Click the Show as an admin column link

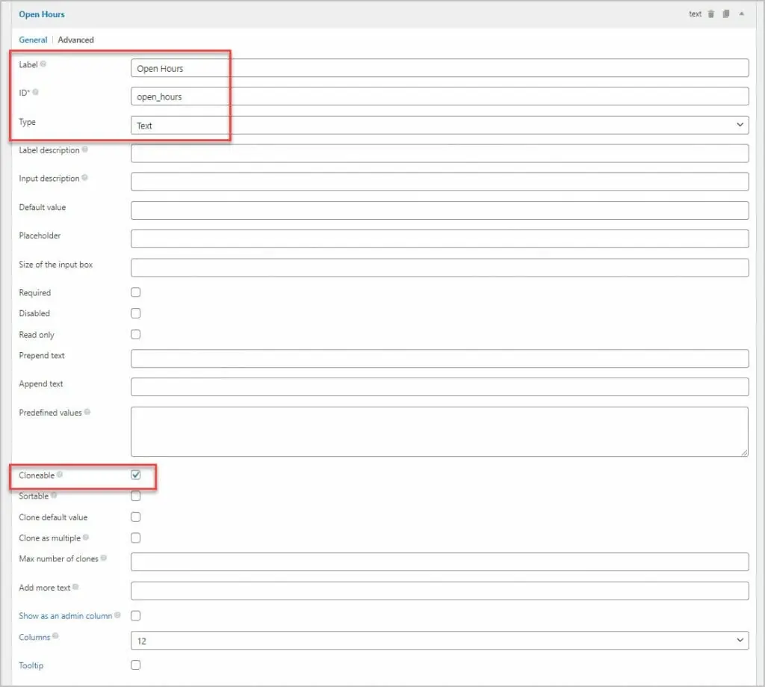tap(66, 616)
